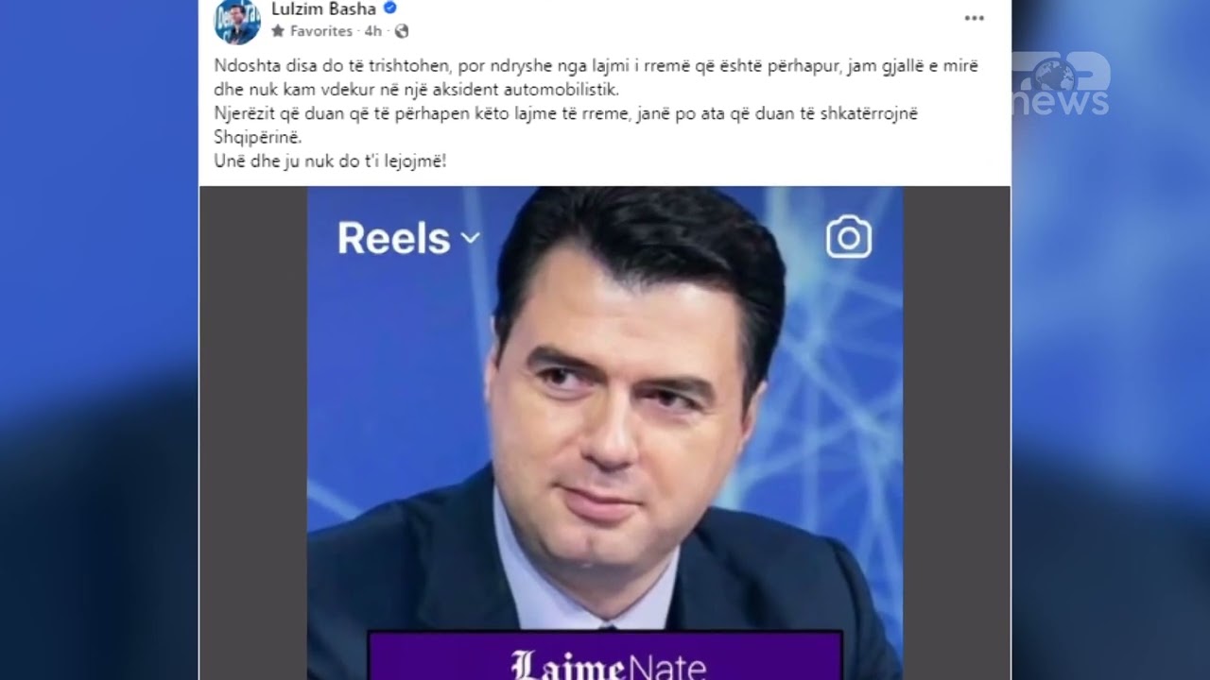The width and height of the screenshot is (1210, 680).
Task: Open the Lulzim Basha profile avatar
Action: click(237, 21)
